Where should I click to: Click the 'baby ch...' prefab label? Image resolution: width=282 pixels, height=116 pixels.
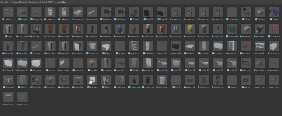click(x=10, y=19)
